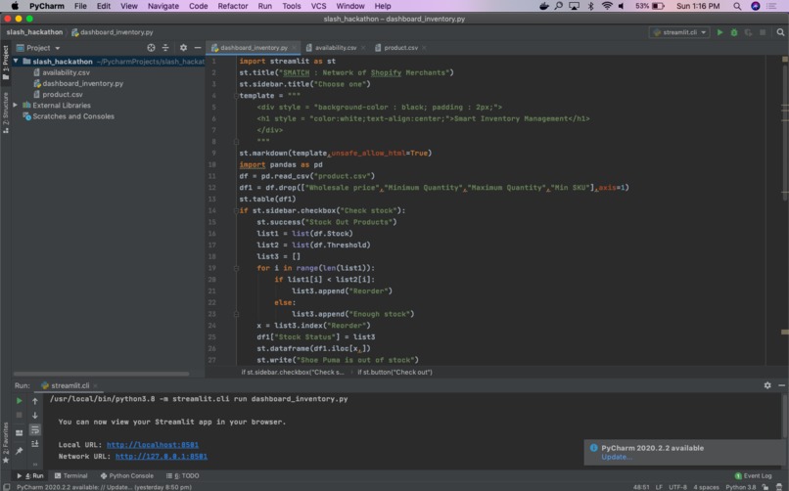
Task: Open Siri from menu bar
Action: tap(756, 6)
